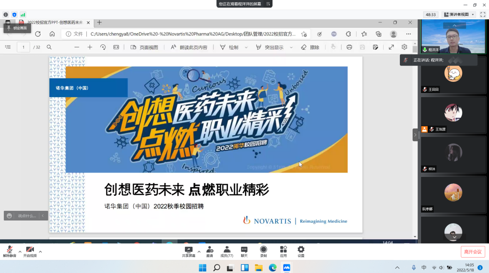Viewport: 489px width, 273px height.
Task: Turn on camera with 开启视频
Action: [x=30, y=251]
